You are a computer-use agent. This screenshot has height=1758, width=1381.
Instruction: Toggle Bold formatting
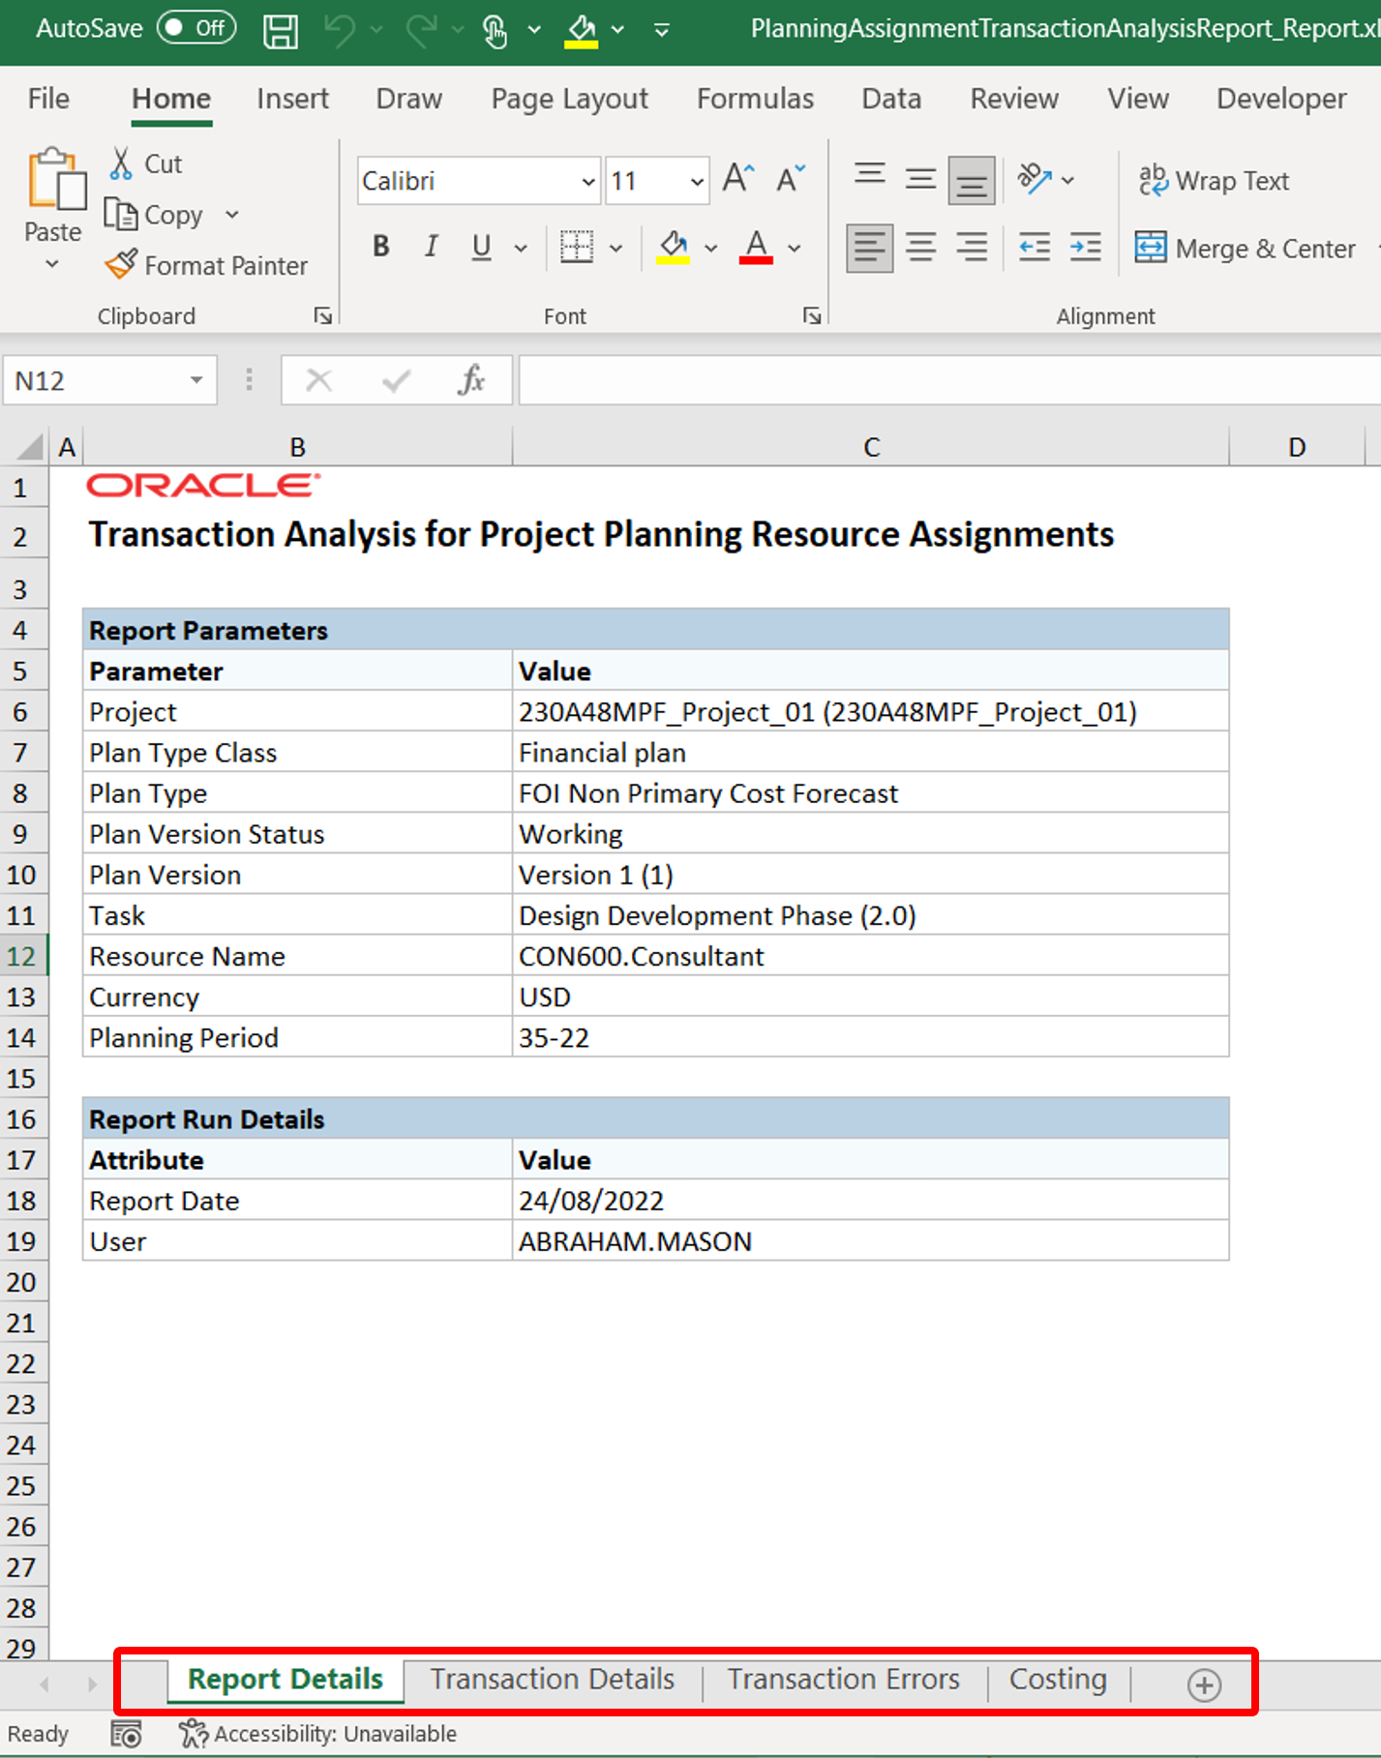(381, 248)
